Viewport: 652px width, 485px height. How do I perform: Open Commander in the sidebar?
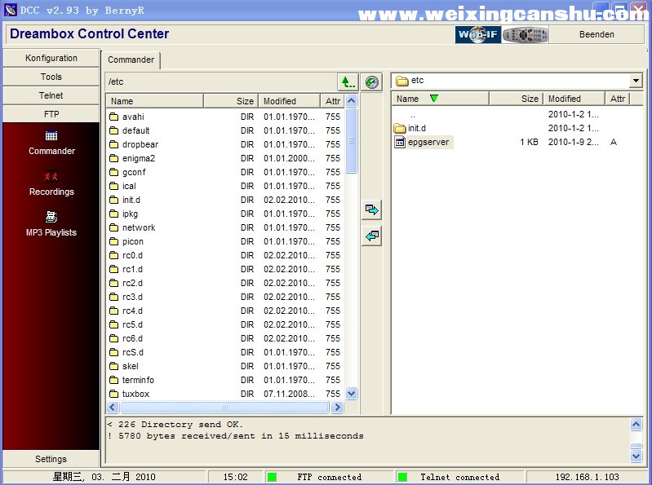(51, 143)
